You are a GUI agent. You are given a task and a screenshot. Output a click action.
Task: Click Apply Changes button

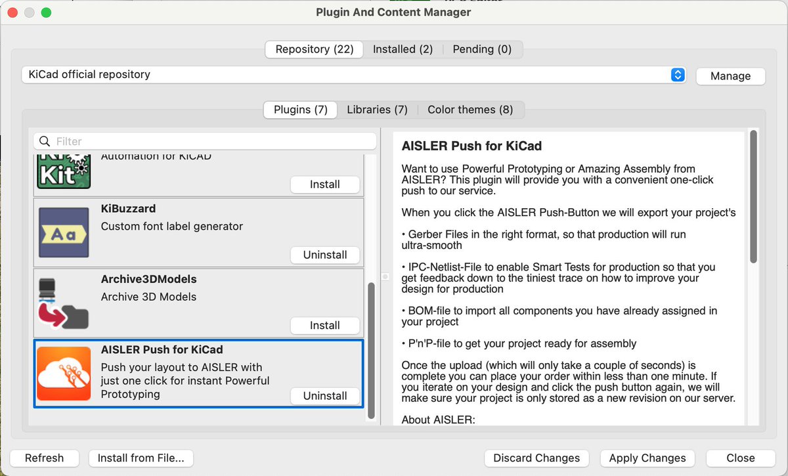(x=647, y=458)
